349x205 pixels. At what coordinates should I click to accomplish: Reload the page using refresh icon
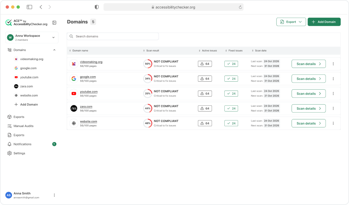[240, 7]
